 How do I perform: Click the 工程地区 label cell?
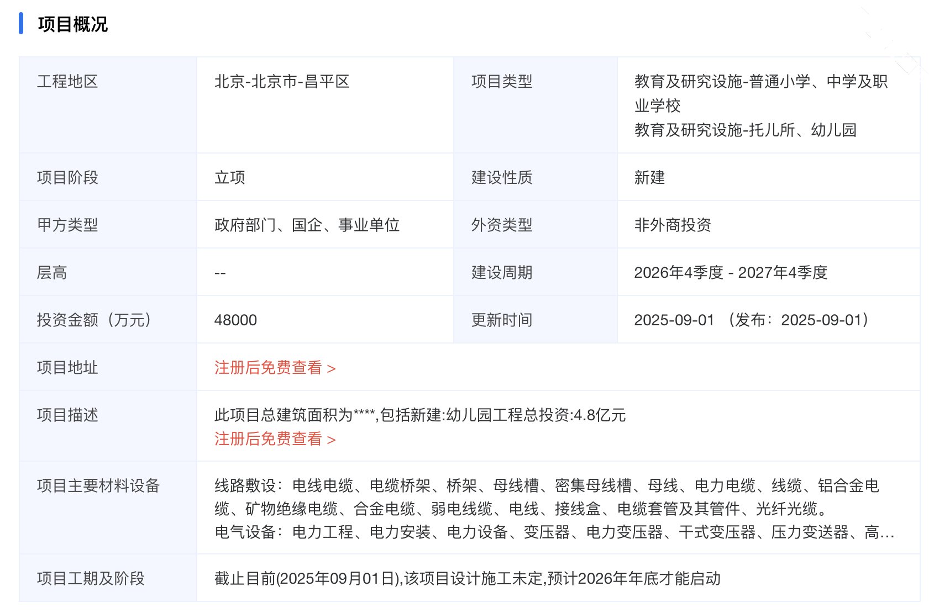67,82
